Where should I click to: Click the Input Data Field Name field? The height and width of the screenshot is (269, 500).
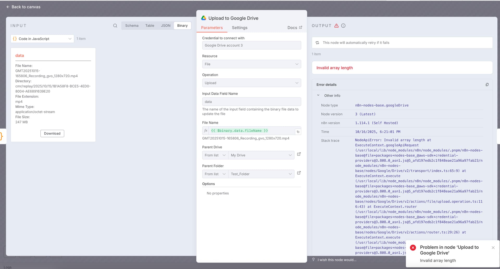pyautogui.click(x=251, y=102)
